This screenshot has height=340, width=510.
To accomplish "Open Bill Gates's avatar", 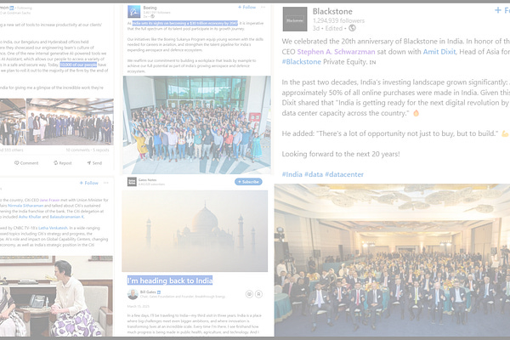I will click(133, 294).
